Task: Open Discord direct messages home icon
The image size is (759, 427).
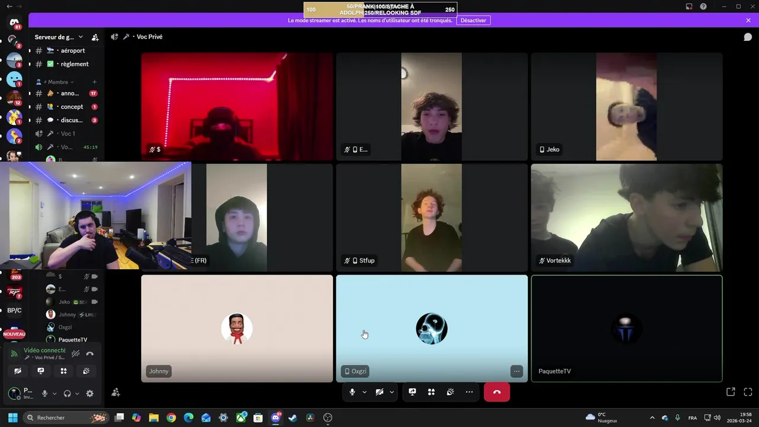Action: click(14, 23)
